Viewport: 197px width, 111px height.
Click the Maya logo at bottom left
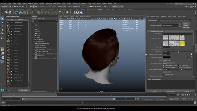(x=2, y=90)
